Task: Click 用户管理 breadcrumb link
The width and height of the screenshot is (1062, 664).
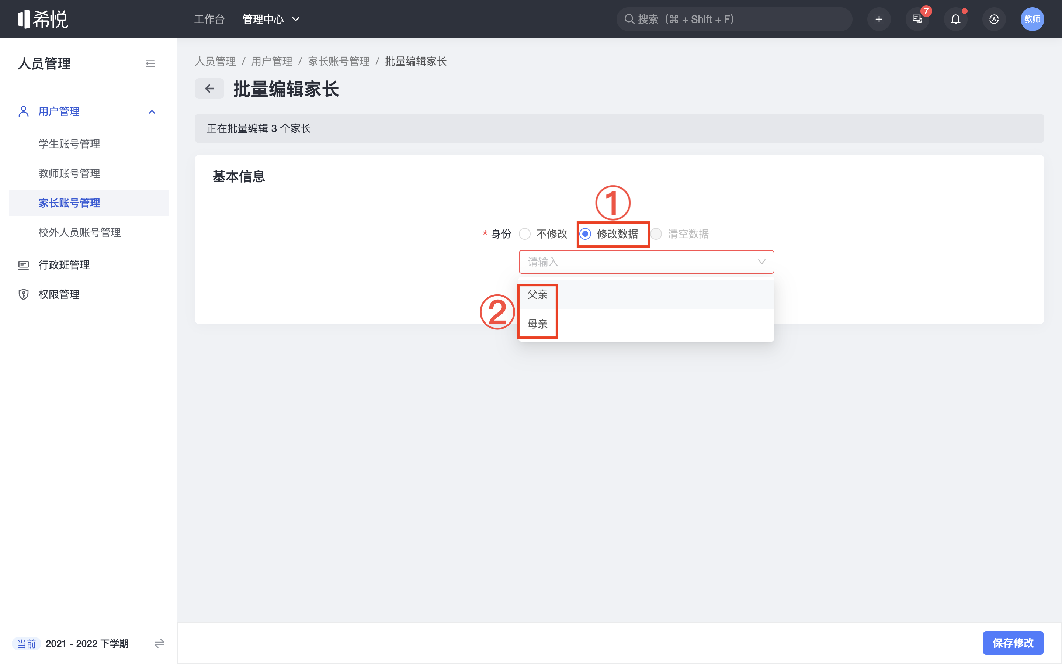Action: [272, 62]
